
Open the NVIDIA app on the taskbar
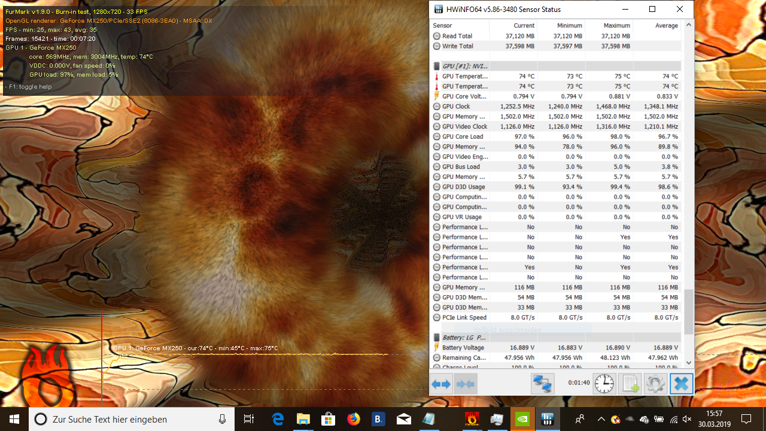pos(522,419)
